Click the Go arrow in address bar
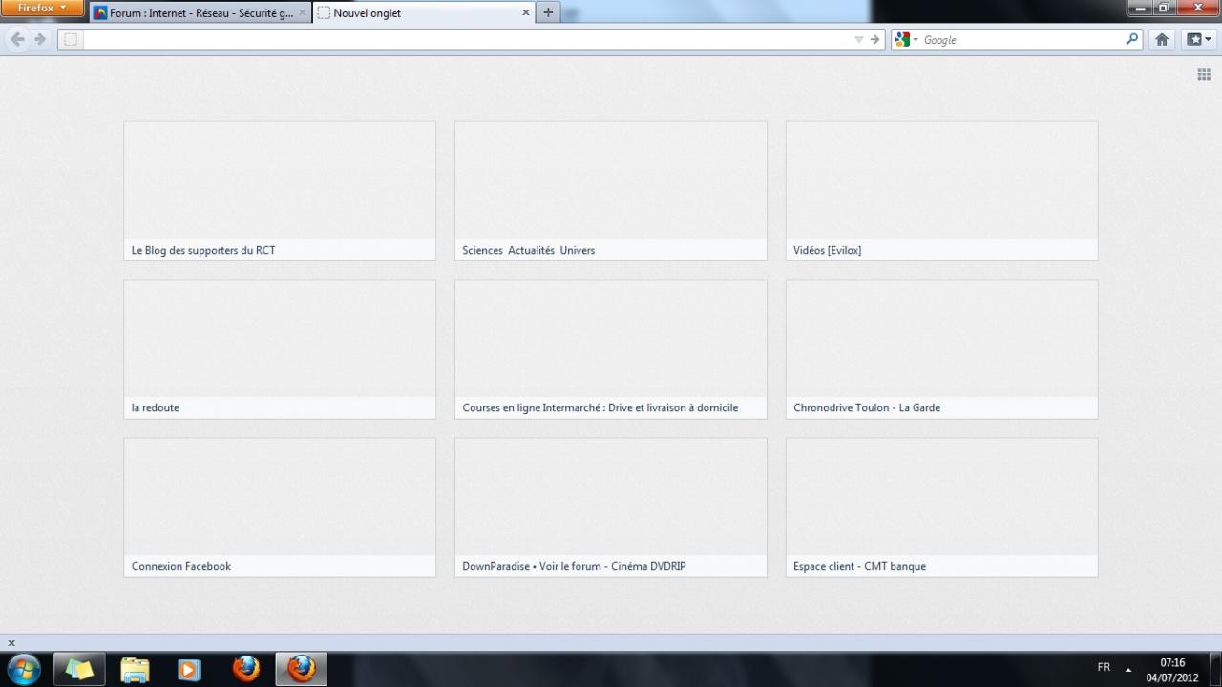The image size is (1222, 687). tap(874, 39)
